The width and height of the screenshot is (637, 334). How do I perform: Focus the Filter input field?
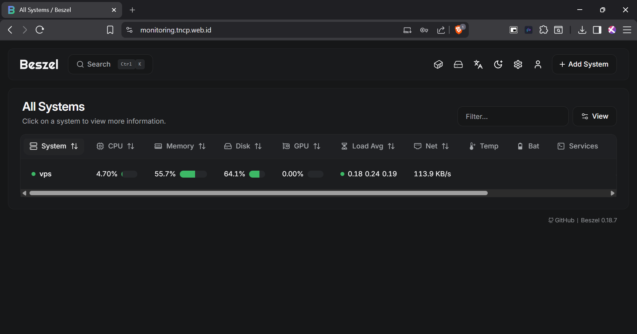(x=513, y=116)
